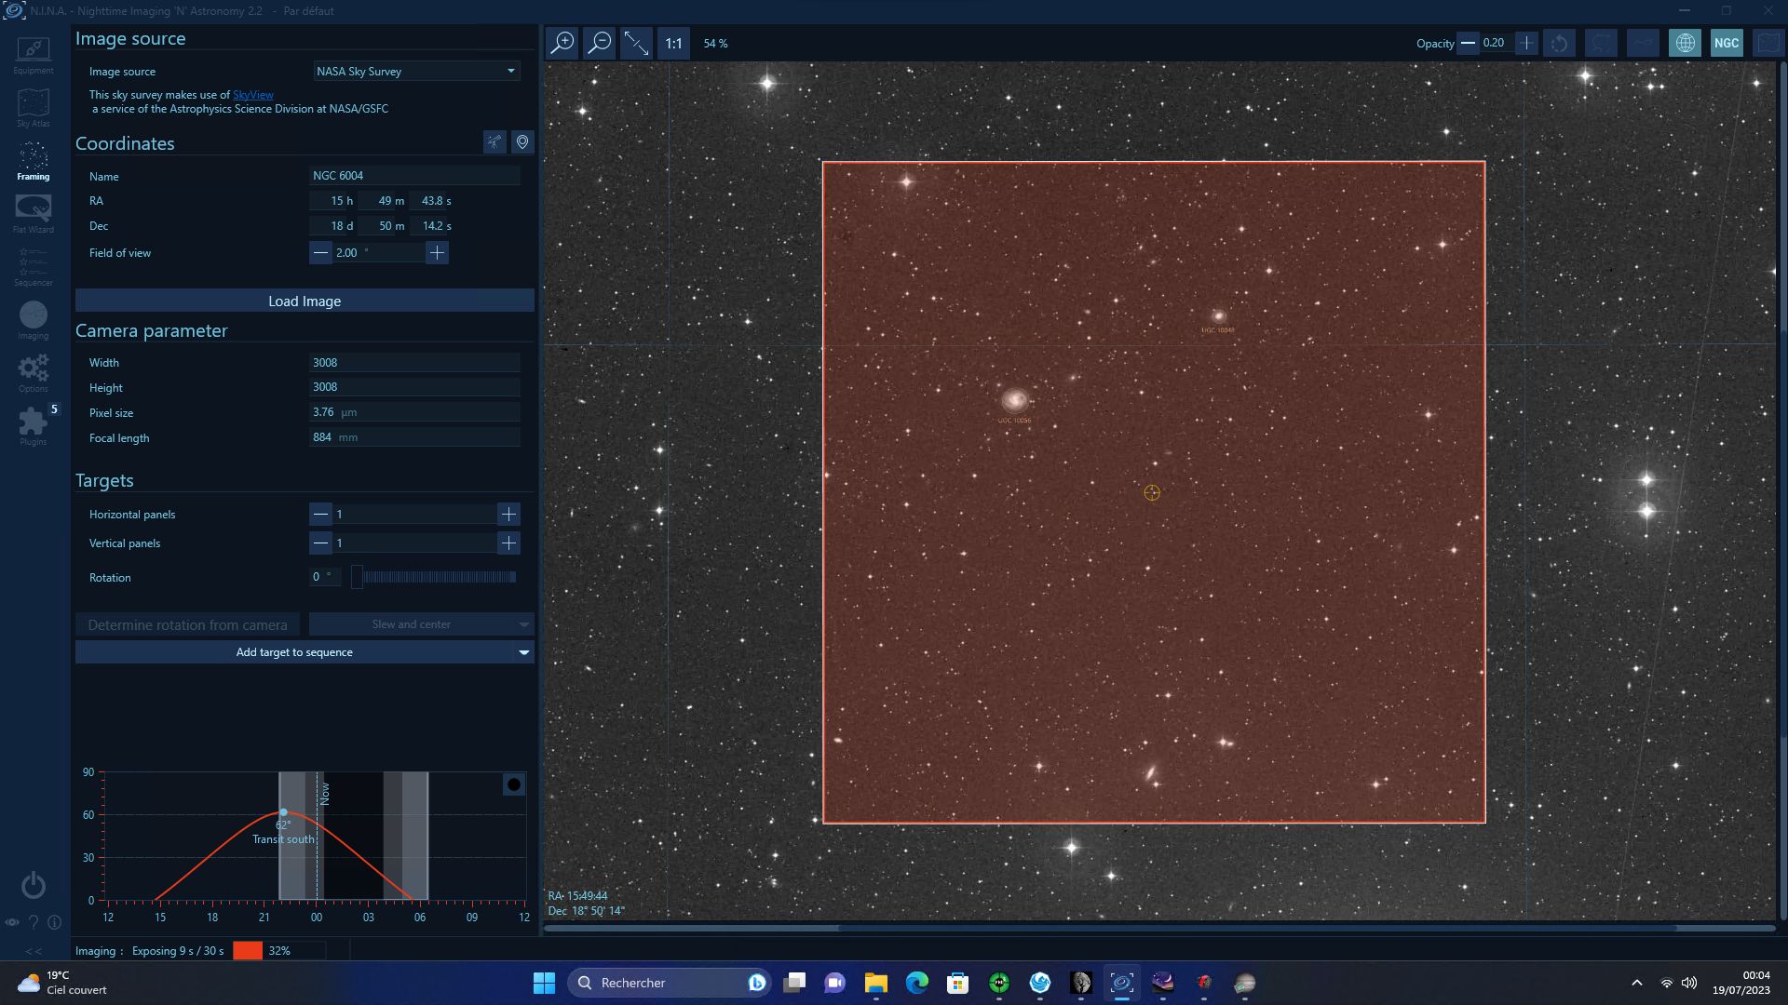
Task: Toggle the sky map overlay icon at toolbar end
Action: [1768, 43]
